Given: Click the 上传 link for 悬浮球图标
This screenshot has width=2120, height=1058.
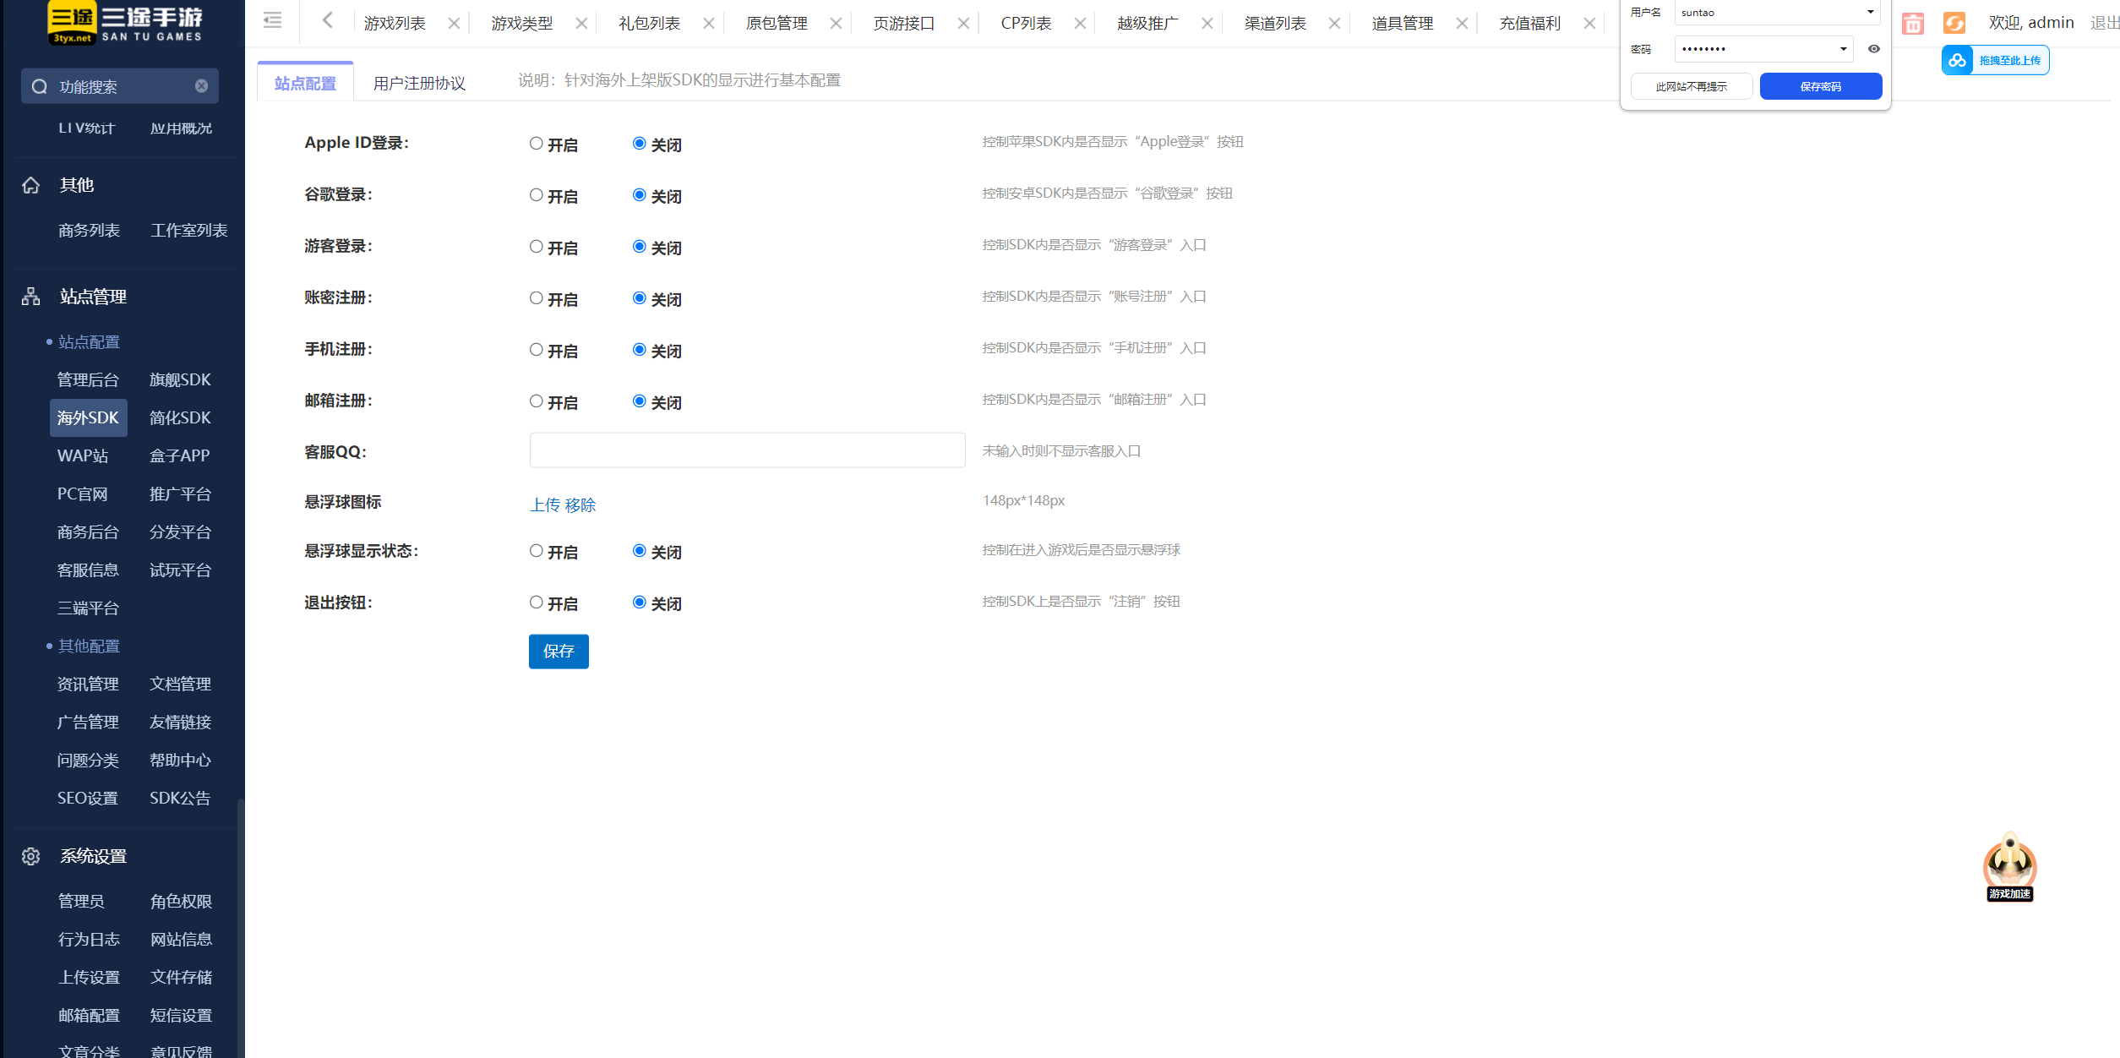Looking at the screenshot, I should coord(545,505).
